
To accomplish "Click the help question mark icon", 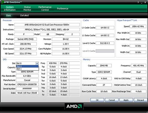I will [x=138, y=2].
